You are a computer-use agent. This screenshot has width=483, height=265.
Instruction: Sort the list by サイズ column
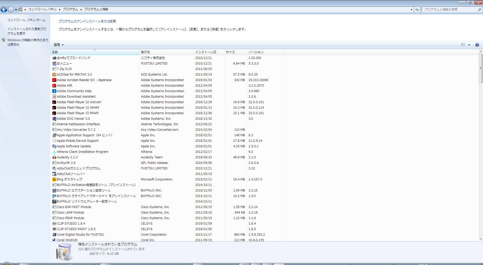coord(235,52)
